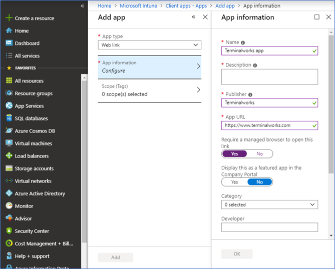Screen dimensions: 335x269
Task: Set managed browser requirement to No
Action: point(259,153)
